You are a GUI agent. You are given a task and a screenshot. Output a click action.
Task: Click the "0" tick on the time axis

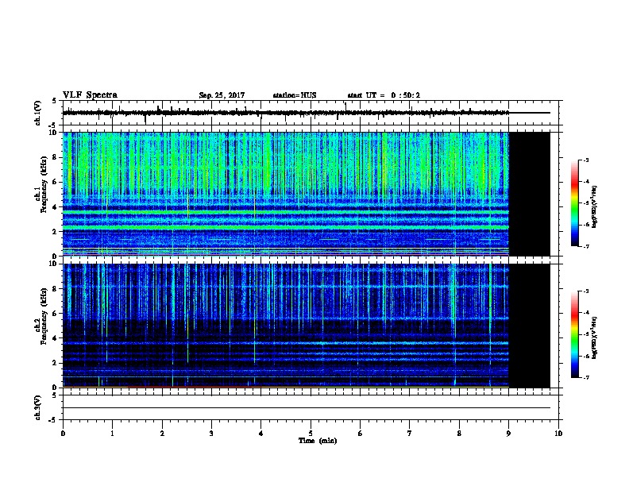tap(63, 433)
